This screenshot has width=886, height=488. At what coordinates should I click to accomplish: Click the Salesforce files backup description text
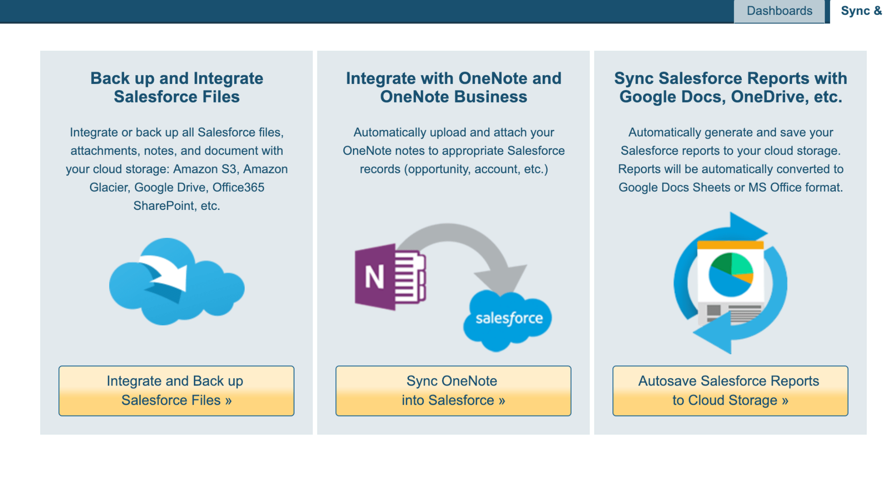point(176,169)
